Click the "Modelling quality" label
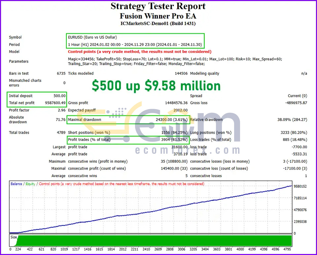Image resolution: width=317 pixels, height=255 pixels. 205,73
